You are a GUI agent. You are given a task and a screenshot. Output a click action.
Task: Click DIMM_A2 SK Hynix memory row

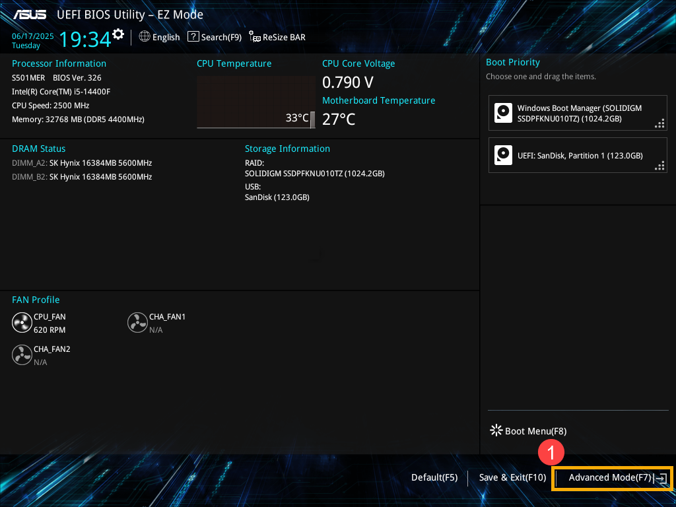click(x=82, y=163)
